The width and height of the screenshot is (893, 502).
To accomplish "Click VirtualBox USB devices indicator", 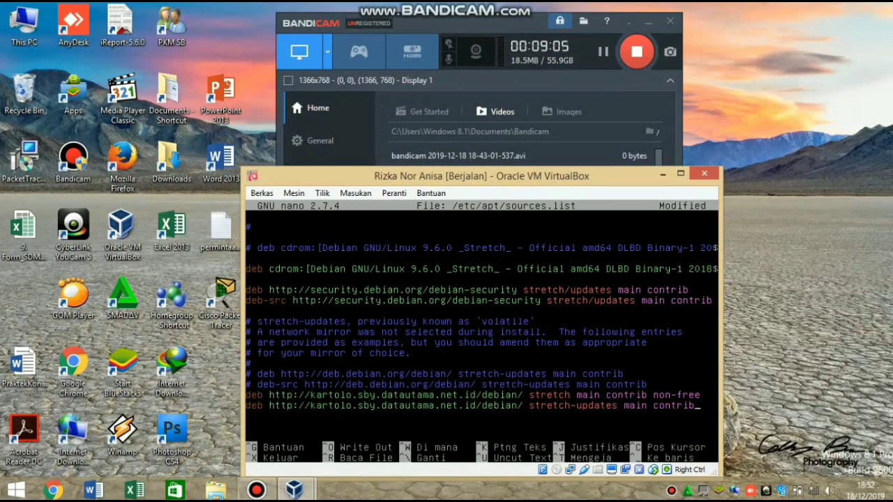I will pyautogui.click(x=584, y=470).
